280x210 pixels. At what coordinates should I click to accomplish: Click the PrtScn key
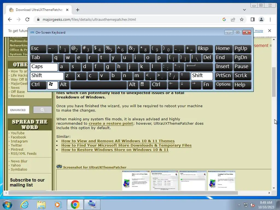pyautogui.click(x=224, y=76)
